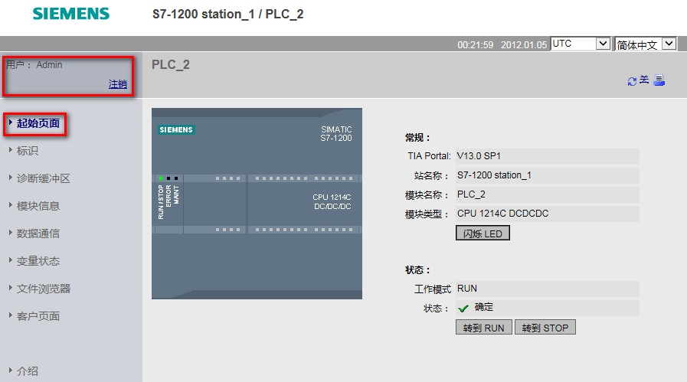687x382 pixels.
Task: Click the triangle arrow beside 模块信息
Action: point(11,205)
